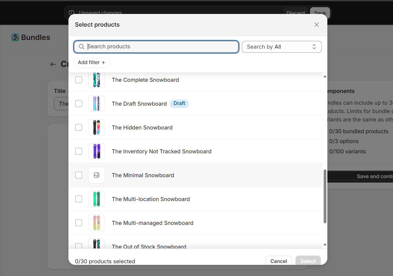
Task: Close the Select products dialog
Action: pos(317,24)
